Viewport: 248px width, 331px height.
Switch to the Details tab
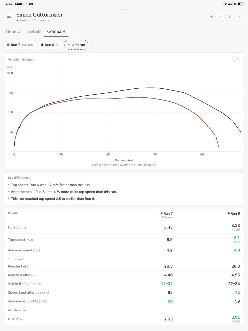coord(34,31)
